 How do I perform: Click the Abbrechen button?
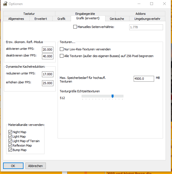pyautogui.click(x=36, y=166)
